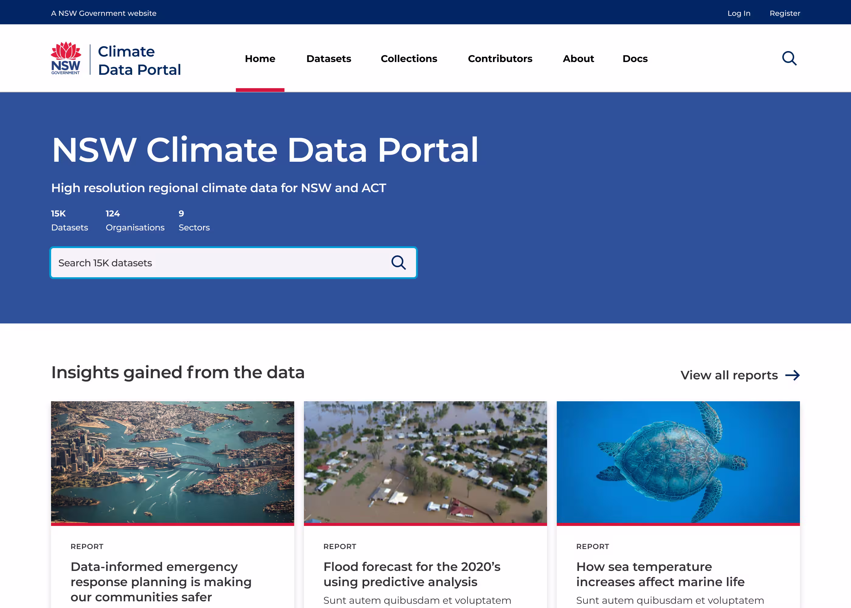Select the Home tab in navigation
Image resolution: width=851 pixels, height=608 pixels.
pos(260,58)
